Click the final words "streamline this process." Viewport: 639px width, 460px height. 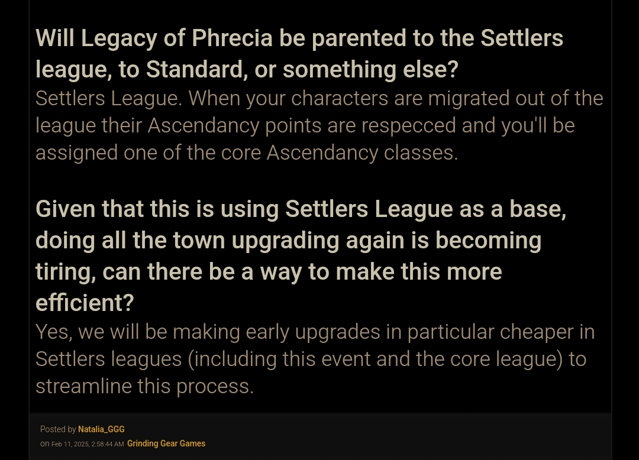145,386
